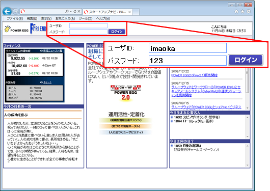Select the 87.69 exchange rate value
The width and height of the screenshot is (270, 191).
(x=16, y=73)
